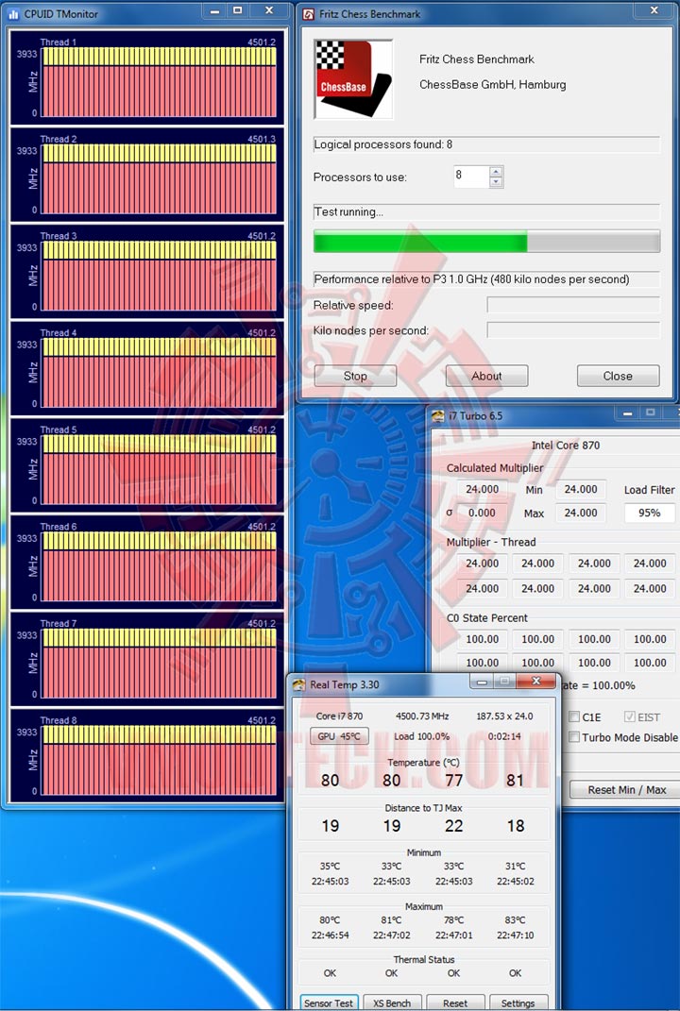Click the CPUID TMonitor title bar icon
This screenshot has height=1011, width=680.
tap(13, 13)
